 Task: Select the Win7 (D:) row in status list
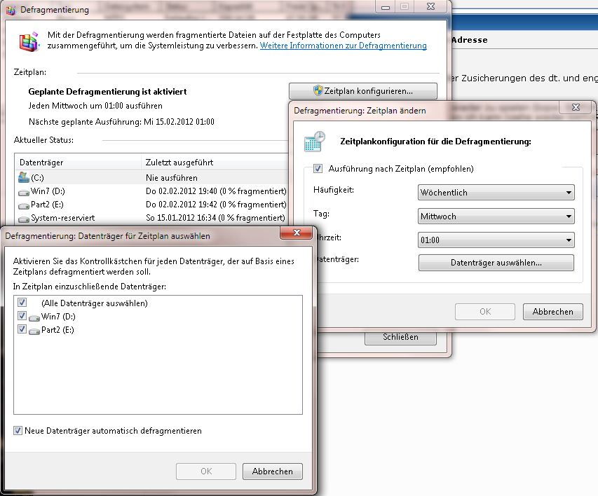(x=151, y=191)
